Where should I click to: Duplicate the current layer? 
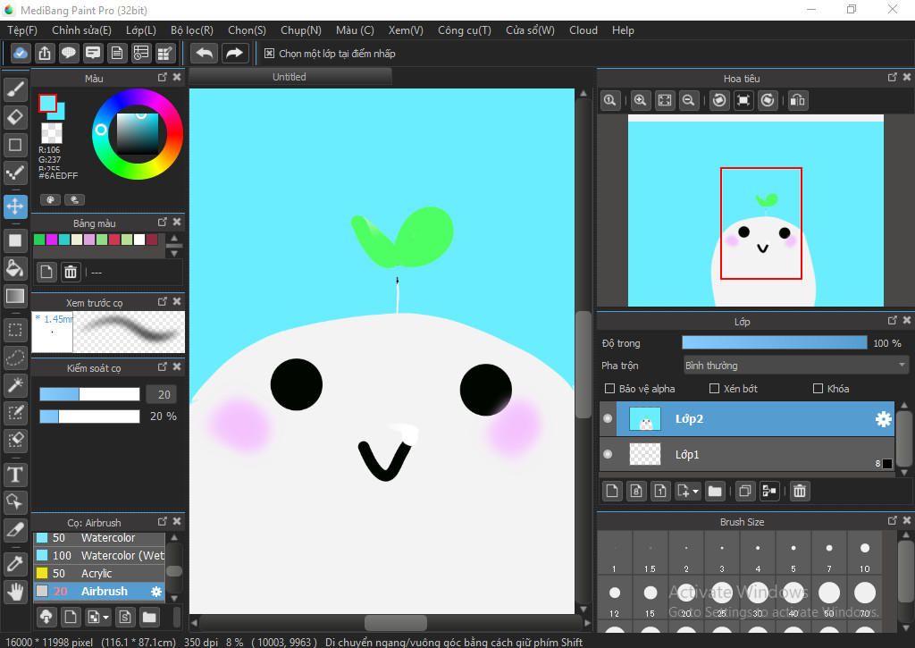click(x=744, y=491)
